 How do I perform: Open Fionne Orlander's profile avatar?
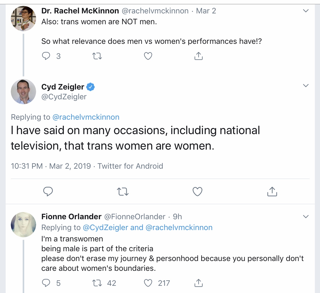coord(23,225)
